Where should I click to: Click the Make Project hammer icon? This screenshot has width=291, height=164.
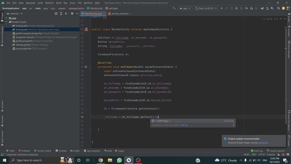point(174,8)
